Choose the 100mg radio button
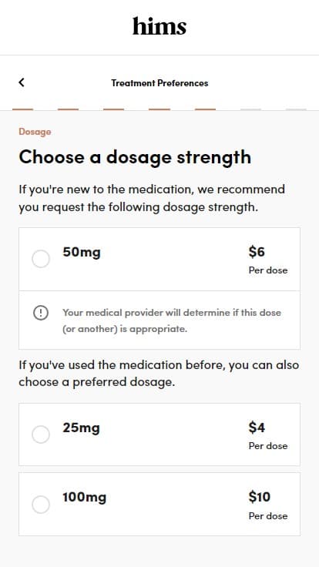The height and width of the screenshot is (567, 319). click(x=41, y=505)
